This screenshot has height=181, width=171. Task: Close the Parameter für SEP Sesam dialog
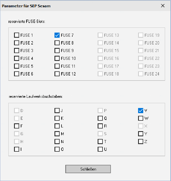pos(163,6)
